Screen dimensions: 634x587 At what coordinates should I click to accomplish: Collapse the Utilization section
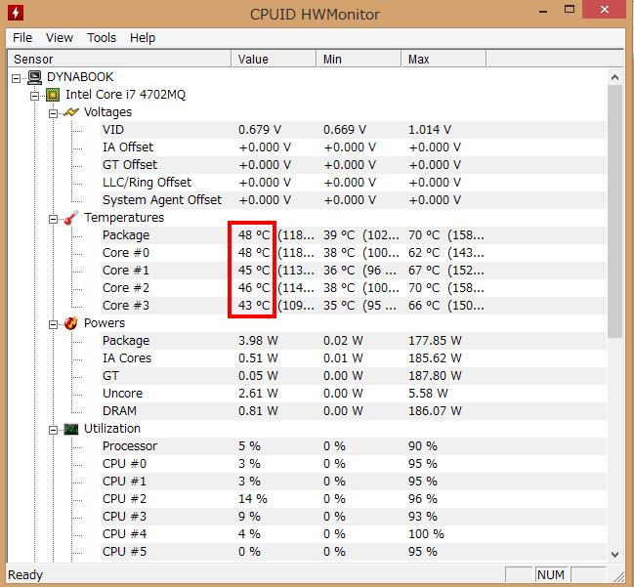(53, 430)
